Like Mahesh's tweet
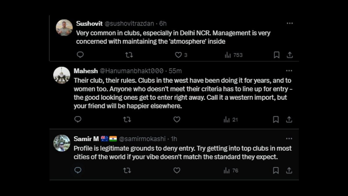The width and height of the screenshot is (348, 196). pos(177,119)
